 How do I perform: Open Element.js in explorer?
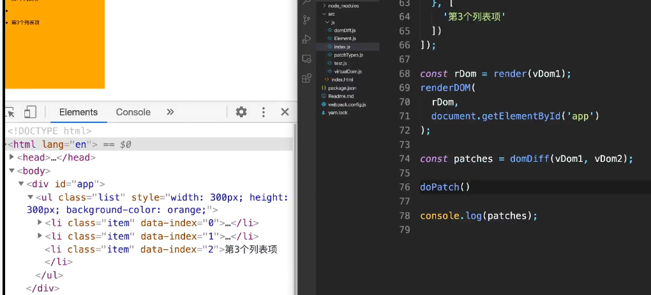(x=345, y=38)
